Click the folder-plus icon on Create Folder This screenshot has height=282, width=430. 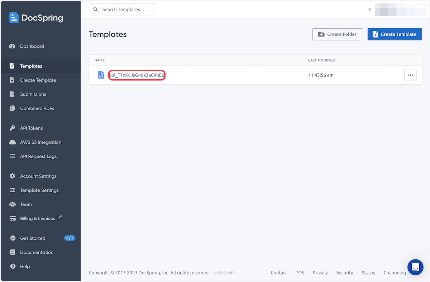(321, 34)
